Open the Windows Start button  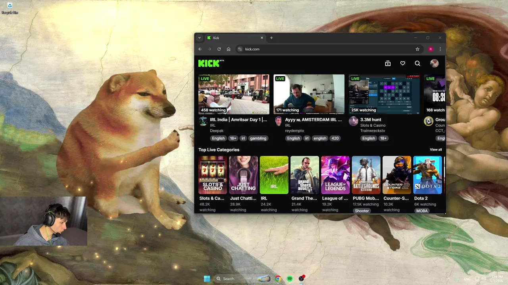(207, 279)
